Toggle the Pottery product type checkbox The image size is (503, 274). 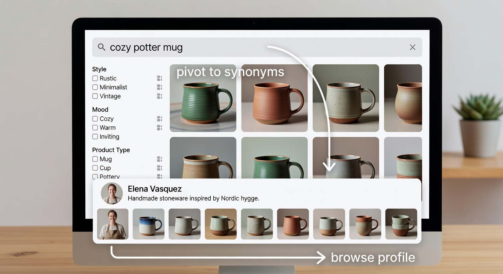click(x=95, y=176)
